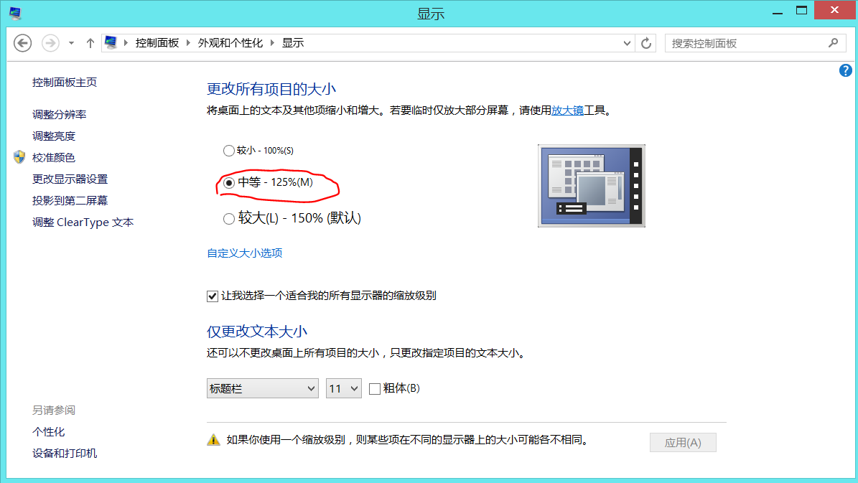
Task: Click the 显示 breadcrumb item
Action: coord(293,42)
